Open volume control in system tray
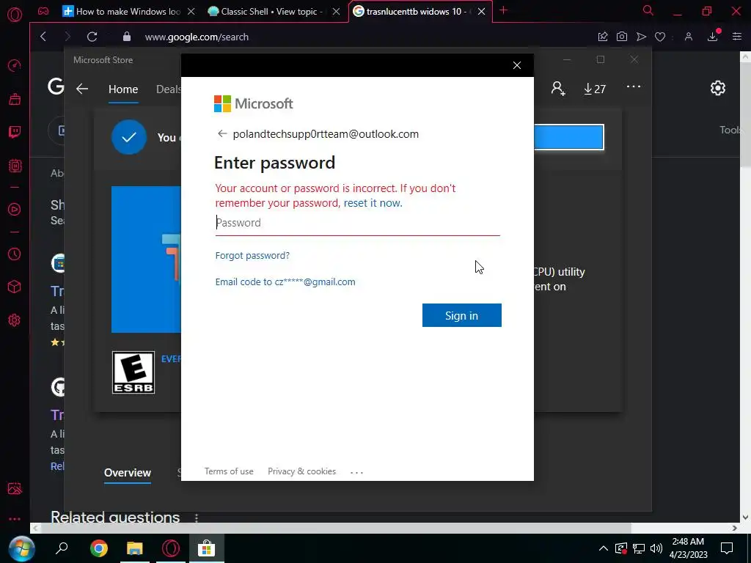The image size is (751, 563). pyautogui.click(x=656, y=548)
